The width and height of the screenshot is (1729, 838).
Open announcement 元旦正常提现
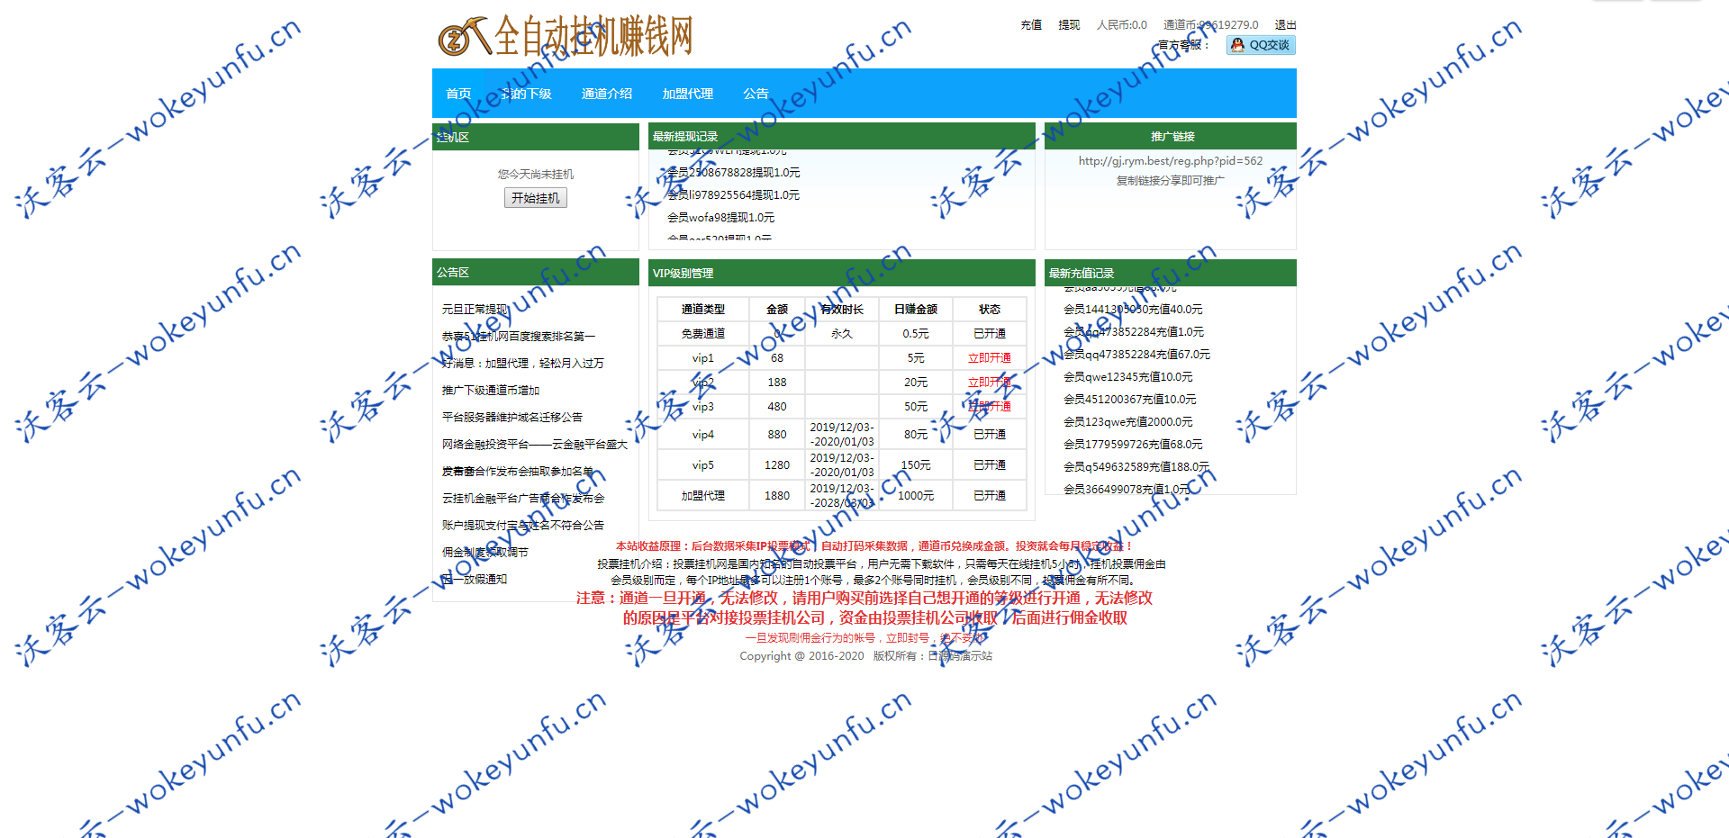pyautogui.click(x=475, y=310)
